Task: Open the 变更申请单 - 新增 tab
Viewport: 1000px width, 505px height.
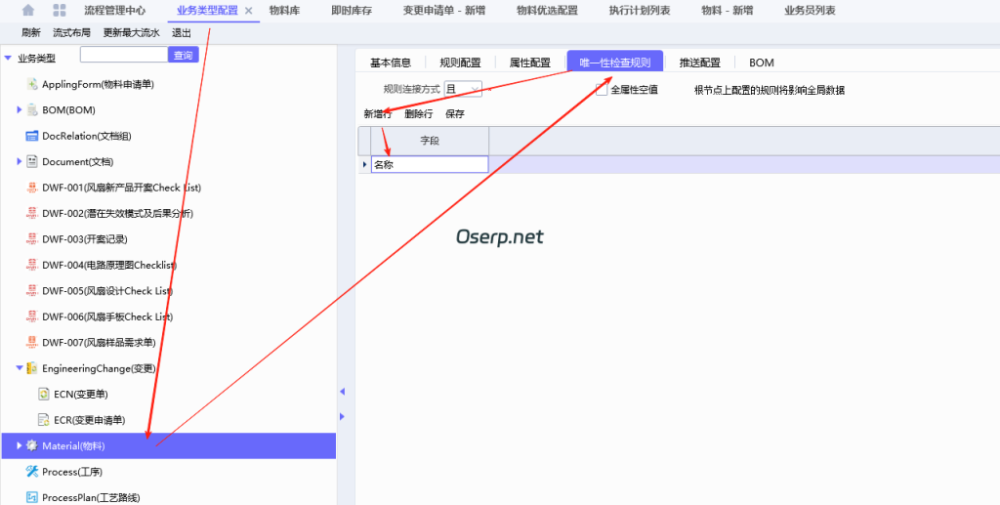Action: (x=444, y=10)
